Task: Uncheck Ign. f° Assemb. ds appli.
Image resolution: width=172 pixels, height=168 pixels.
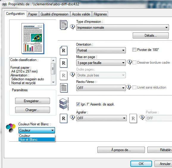Action: tap(78, 104)
